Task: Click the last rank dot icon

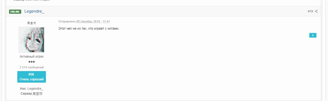Action: point(34,62)
